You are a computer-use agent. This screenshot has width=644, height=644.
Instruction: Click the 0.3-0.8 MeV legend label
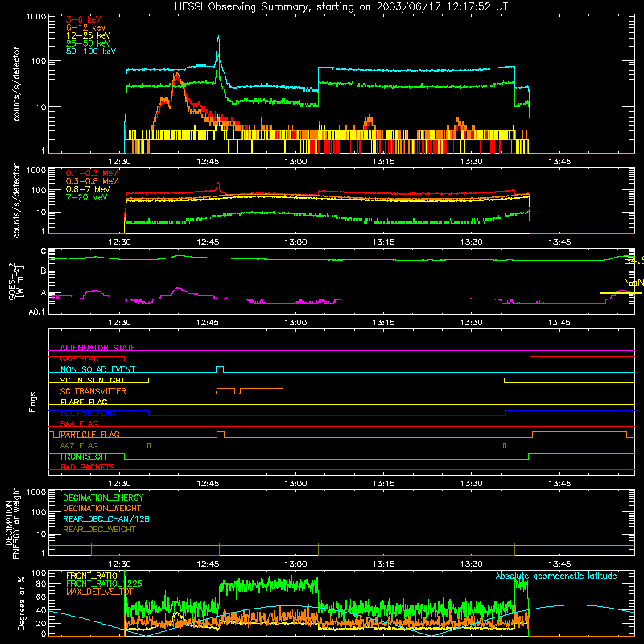tap(92, 181)
